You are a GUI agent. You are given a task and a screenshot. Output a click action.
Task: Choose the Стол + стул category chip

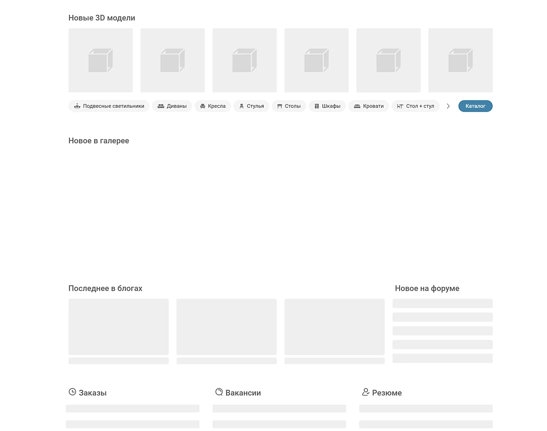[415, 106]
